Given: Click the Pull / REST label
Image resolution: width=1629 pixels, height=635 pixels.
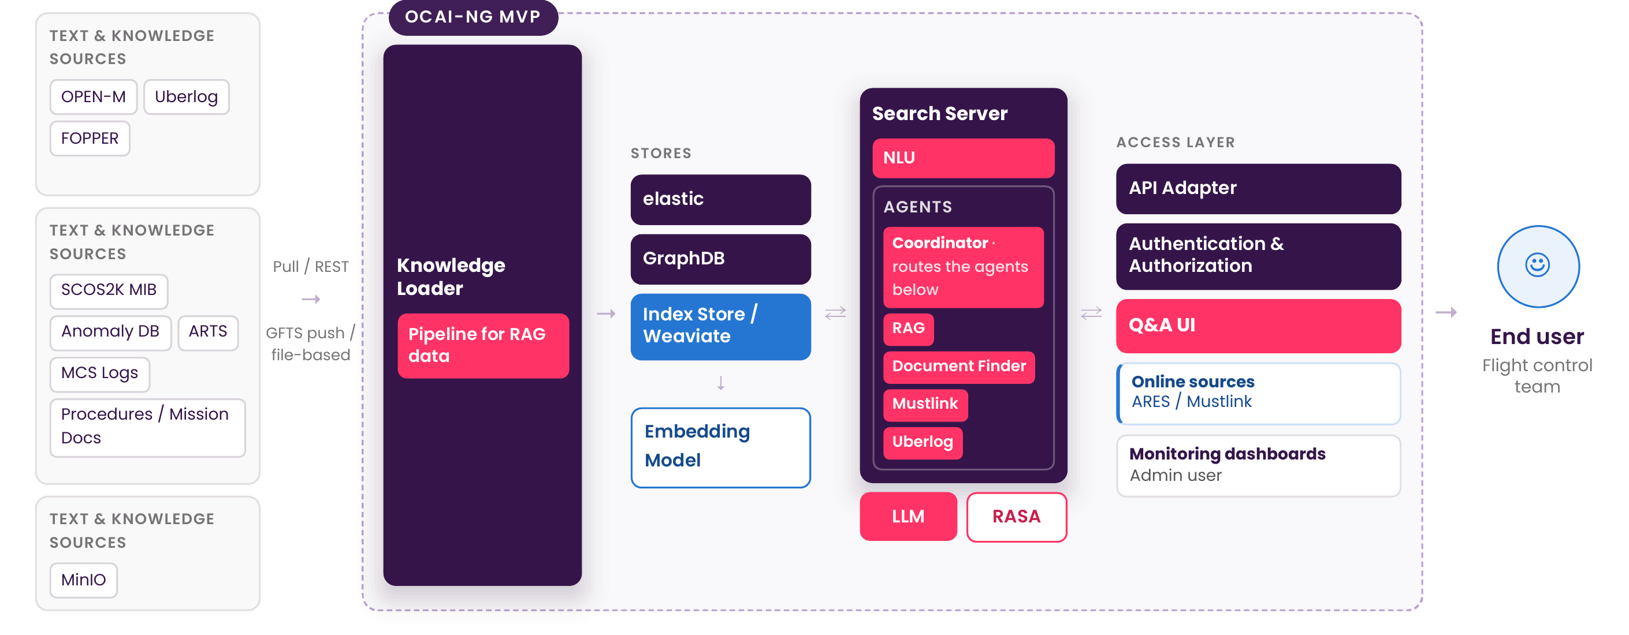Looking at the screenshot, I should 311,267.
